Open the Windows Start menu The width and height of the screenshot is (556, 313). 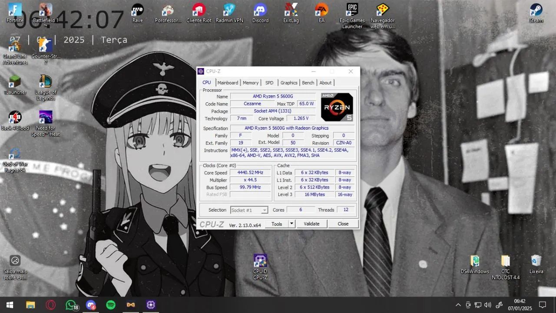coord(10,305)
